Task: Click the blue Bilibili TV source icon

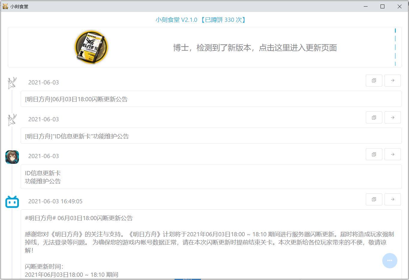Action: click(x=12, y=202)
